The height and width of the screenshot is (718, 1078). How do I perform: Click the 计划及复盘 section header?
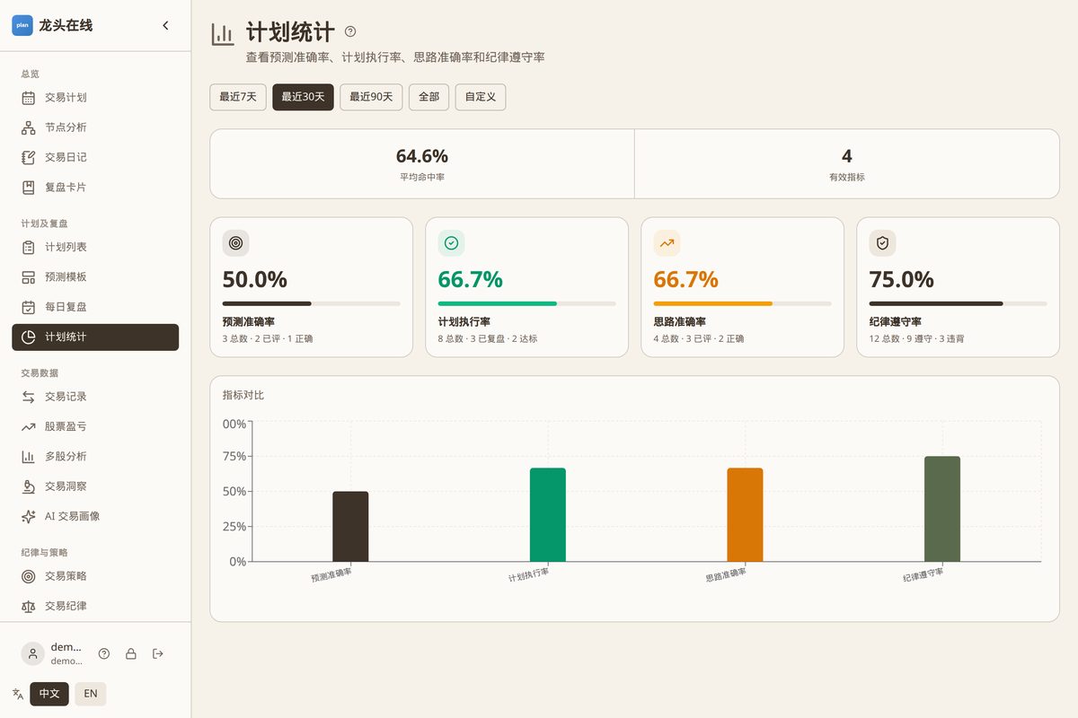point(45,223)
